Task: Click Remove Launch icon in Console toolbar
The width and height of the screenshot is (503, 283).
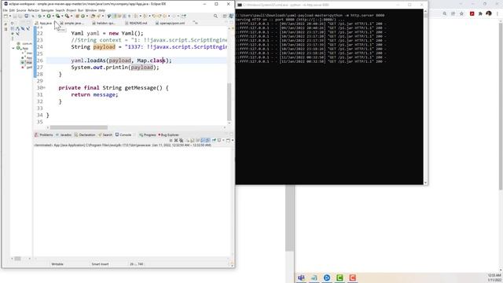Action: (x=176, y=140)
